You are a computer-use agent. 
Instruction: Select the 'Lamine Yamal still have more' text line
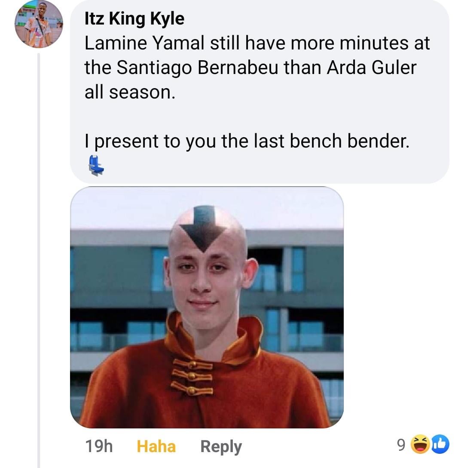tap(257, 43)
